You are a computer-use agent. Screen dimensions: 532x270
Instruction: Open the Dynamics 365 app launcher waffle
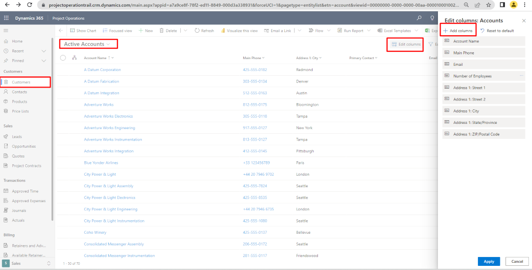point(6,18)
